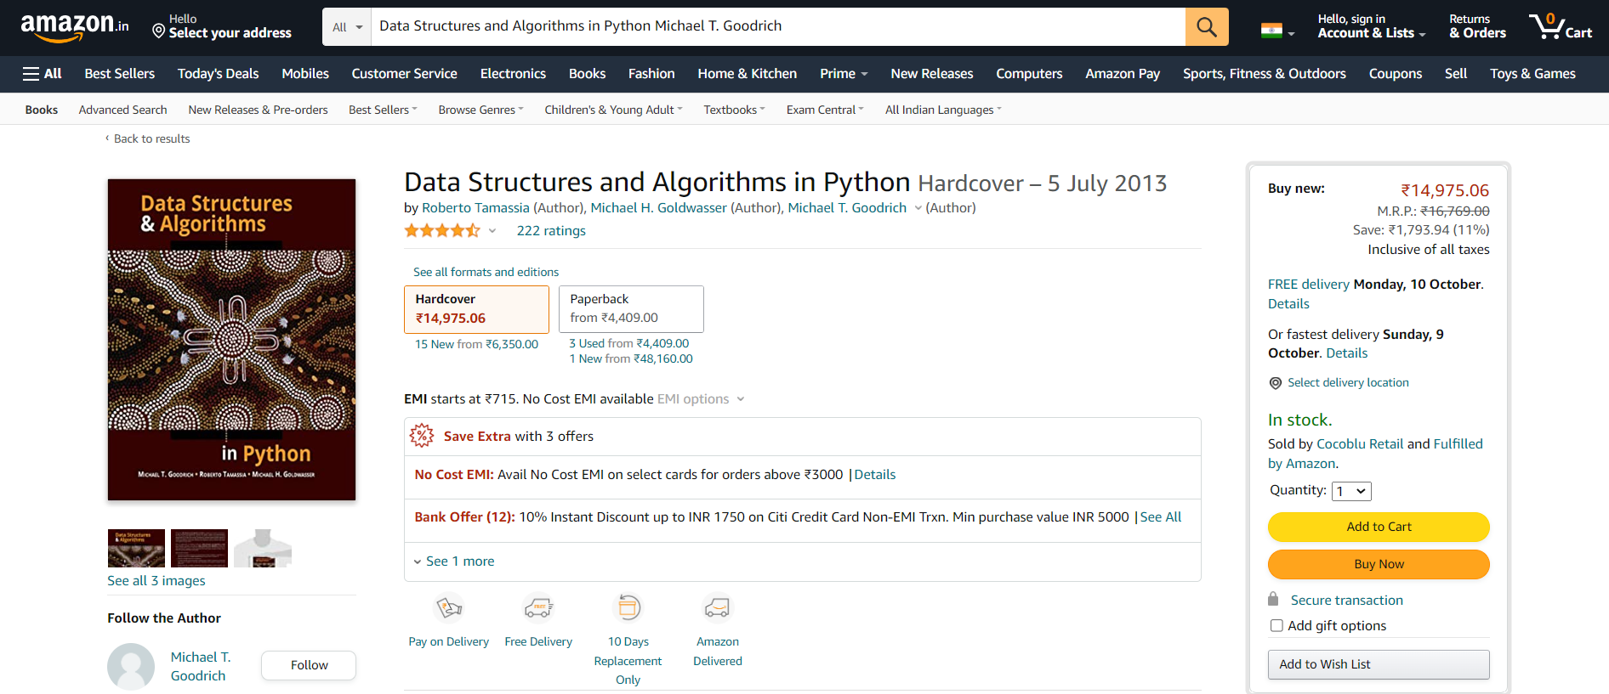The height and width of the screenshot is (694, 1609).
Task: Click the main book cover image
Action: [231, 340]
